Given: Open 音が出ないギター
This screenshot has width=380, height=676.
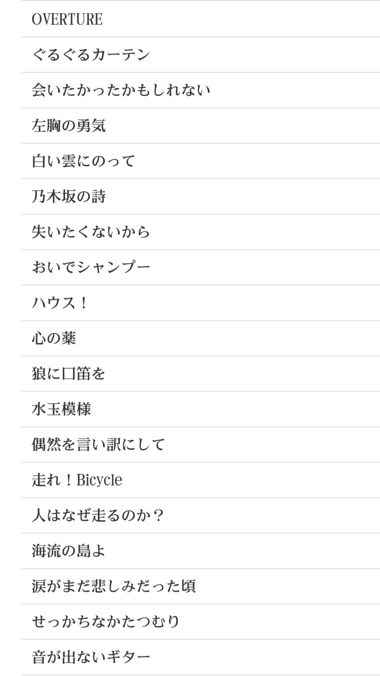Looking at the screenshot, I should (x=91, y=657).
